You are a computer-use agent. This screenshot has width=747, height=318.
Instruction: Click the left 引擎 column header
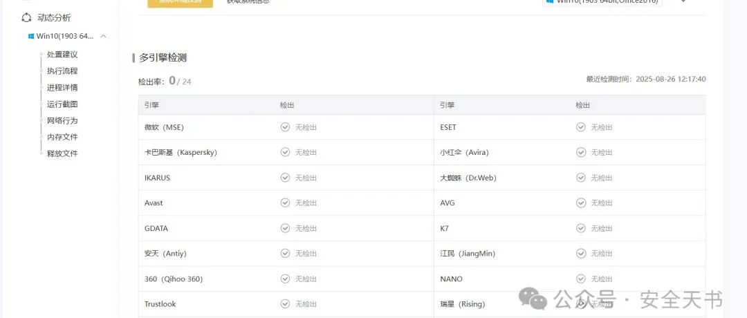tap(151, 105)
